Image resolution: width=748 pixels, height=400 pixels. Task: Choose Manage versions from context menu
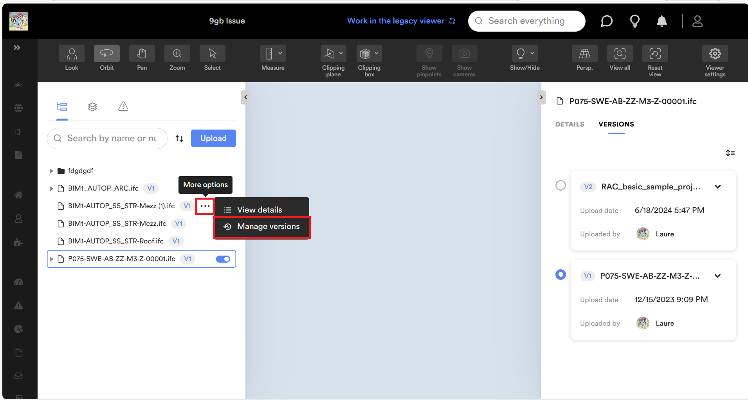(x=268, y=227)
